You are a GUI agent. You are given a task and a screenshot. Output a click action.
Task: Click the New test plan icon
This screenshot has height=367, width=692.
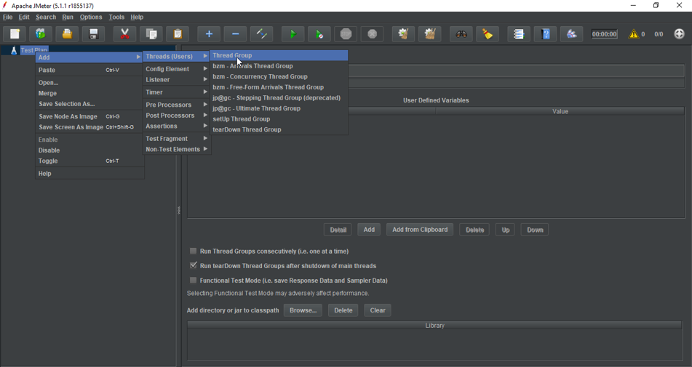click(15, 34)
